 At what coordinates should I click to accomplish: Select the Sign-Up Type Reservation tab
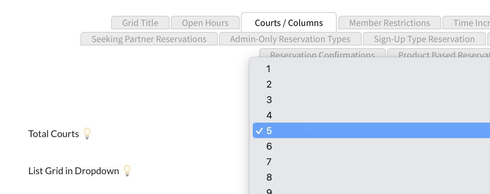[424, 39]
